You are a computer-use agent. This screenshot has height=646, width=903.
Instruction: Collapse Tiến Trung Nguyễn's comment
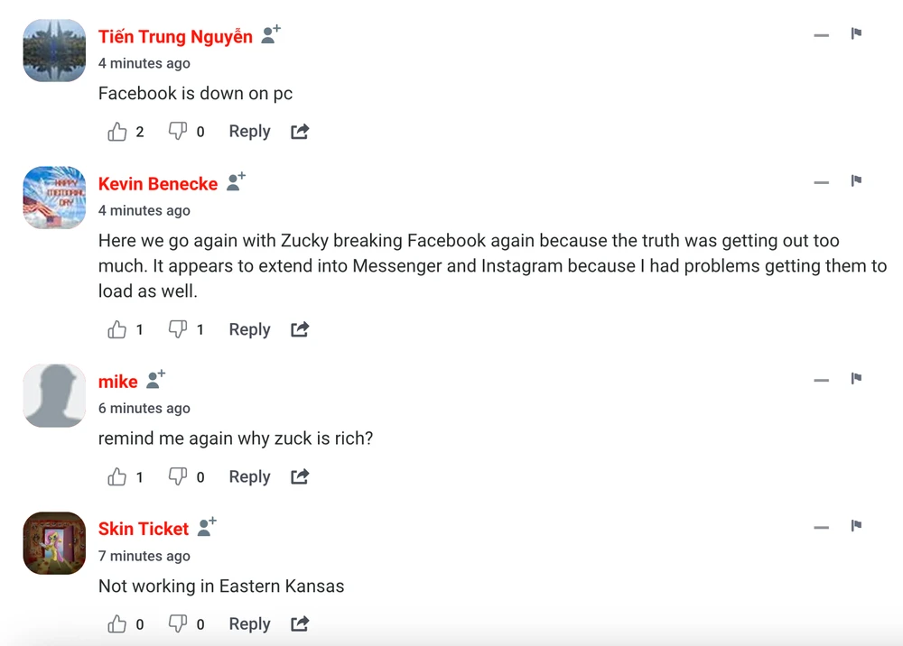pos(821,35)
